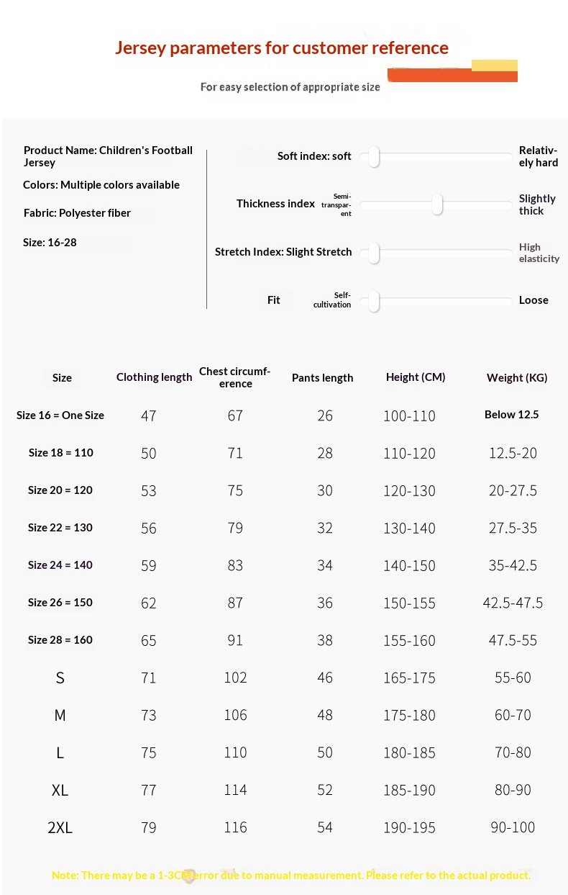Click the orange and yellow decorative bar

coord(452,72)
